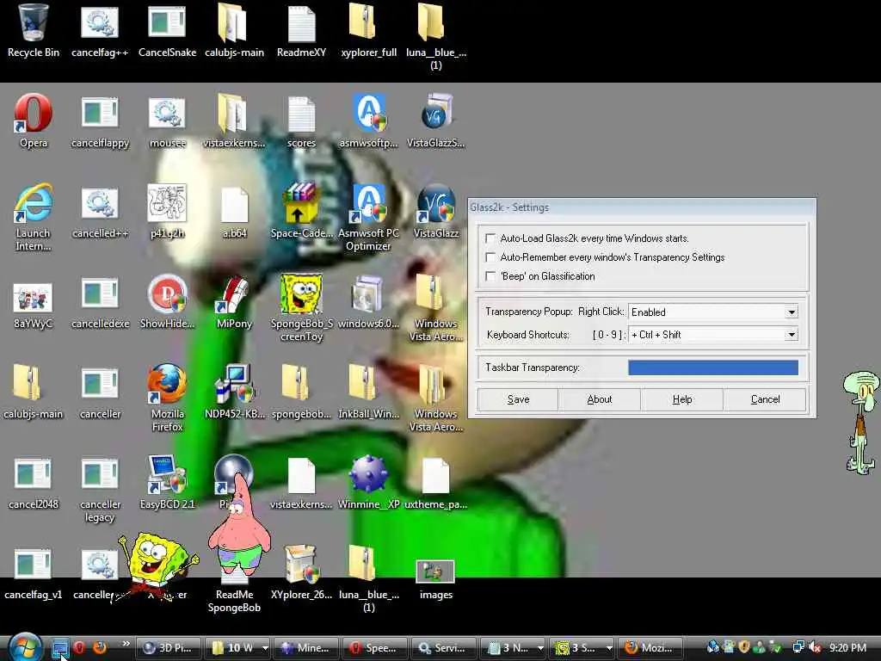881x661 pixels.
Task: Select the uxtheme_pa file icon
Action: [436, 482]
